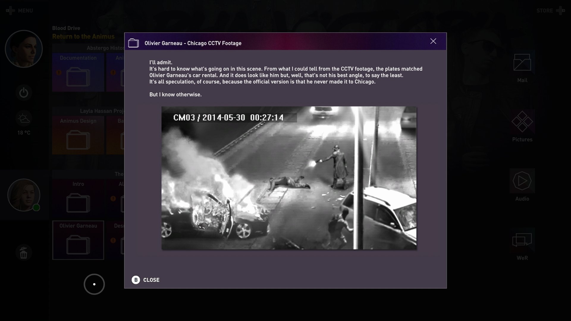Click the circular trackpad control at bottom-left

[x=94, y=284]
